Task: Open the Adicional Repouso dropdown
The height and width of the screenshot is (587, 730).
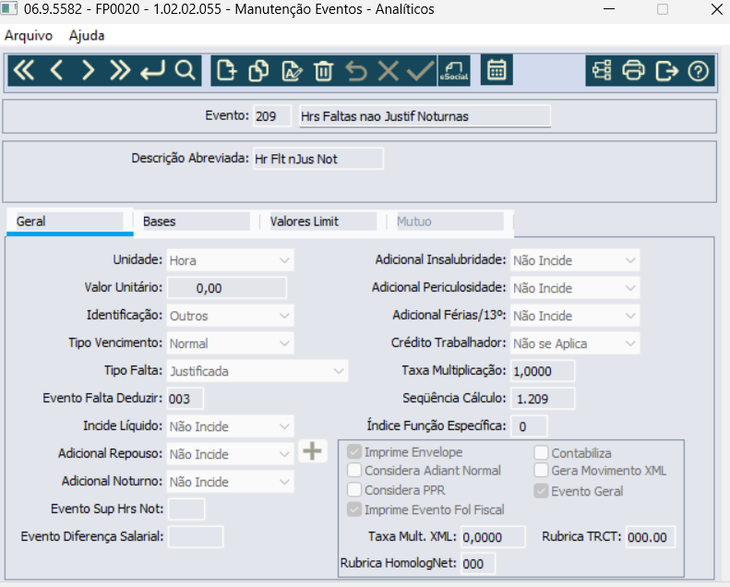Action: point(230,454)
